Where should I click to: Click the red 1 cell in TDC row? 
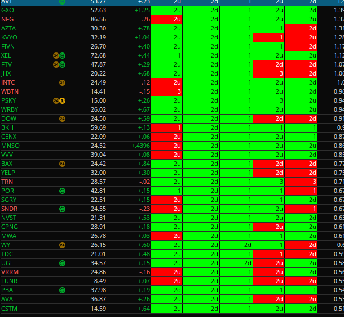(269, 254)
